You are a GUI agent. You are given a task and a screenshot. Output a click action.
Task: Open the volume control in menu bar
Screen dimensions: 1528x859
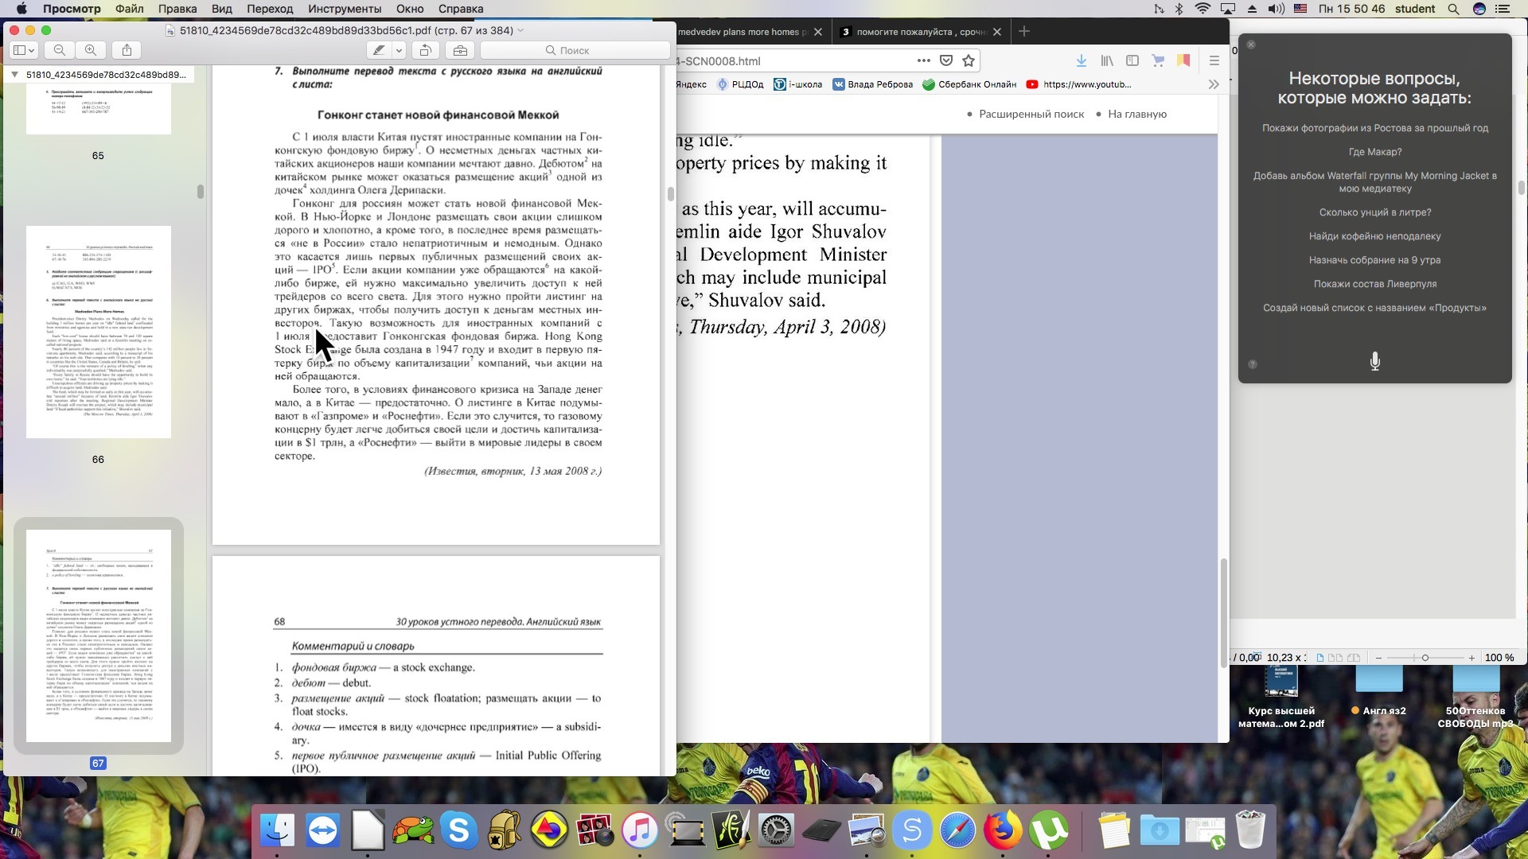[1276, 9]
